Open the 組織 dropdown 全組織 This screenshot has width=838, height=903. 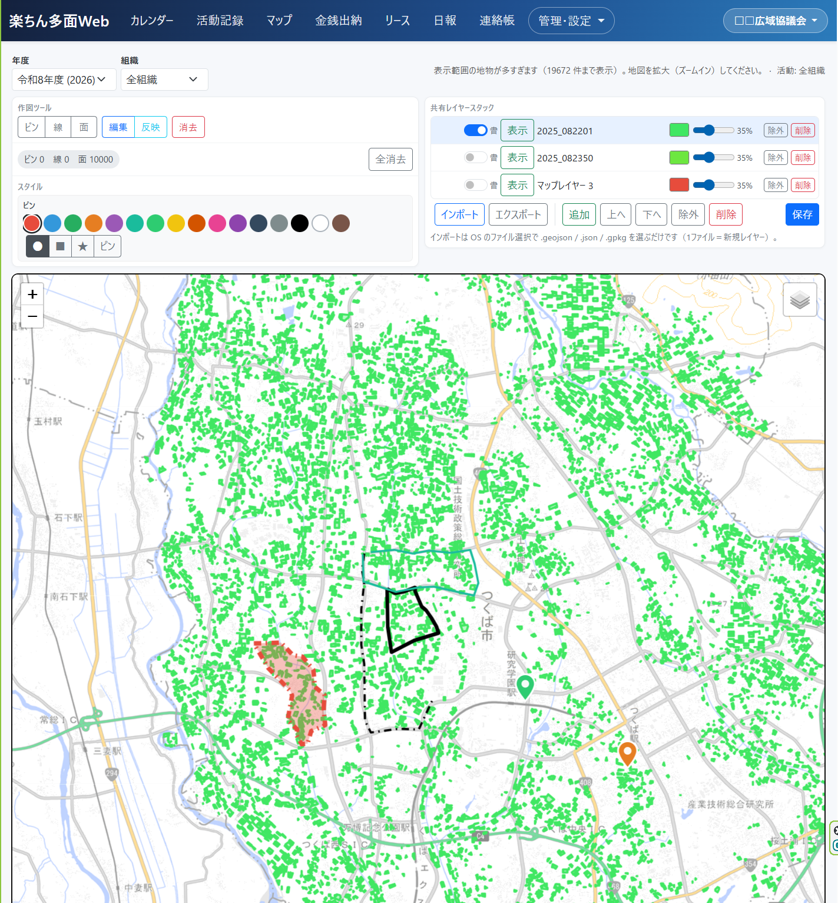click(164, 80)
